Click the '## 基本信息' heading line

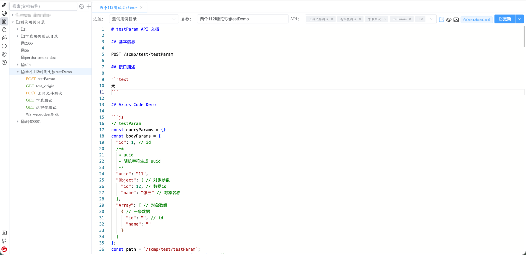point(123,42)
